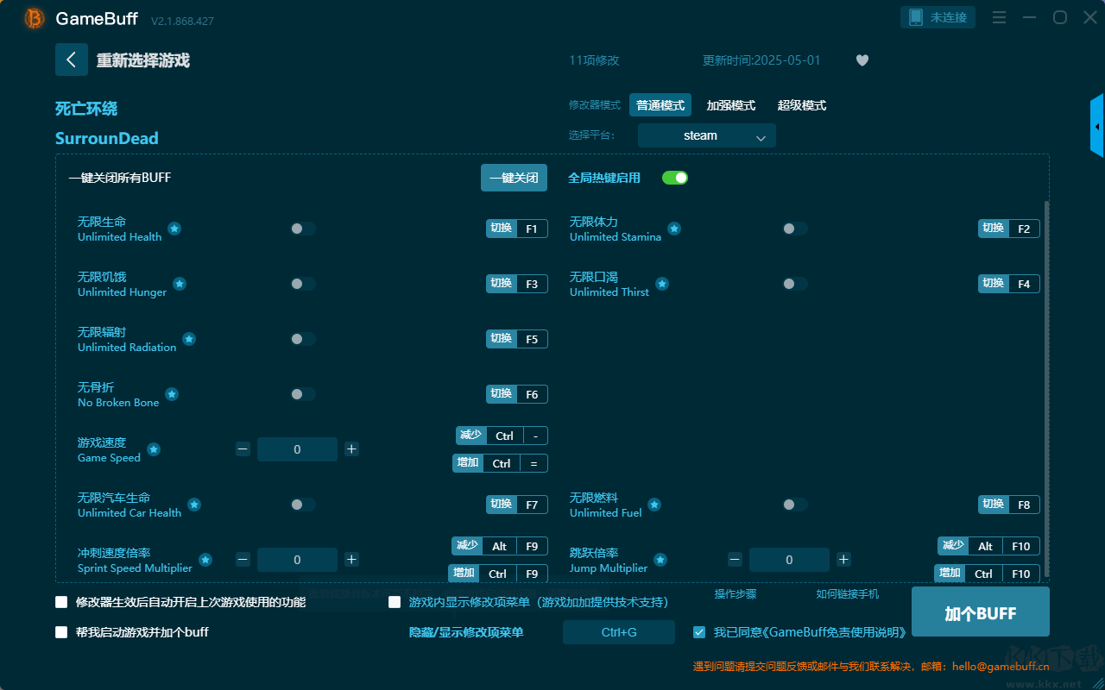Click star icon next to Jump Multiplier
The height and width of the screenshot is (690, 1105).
click(660, 560)
